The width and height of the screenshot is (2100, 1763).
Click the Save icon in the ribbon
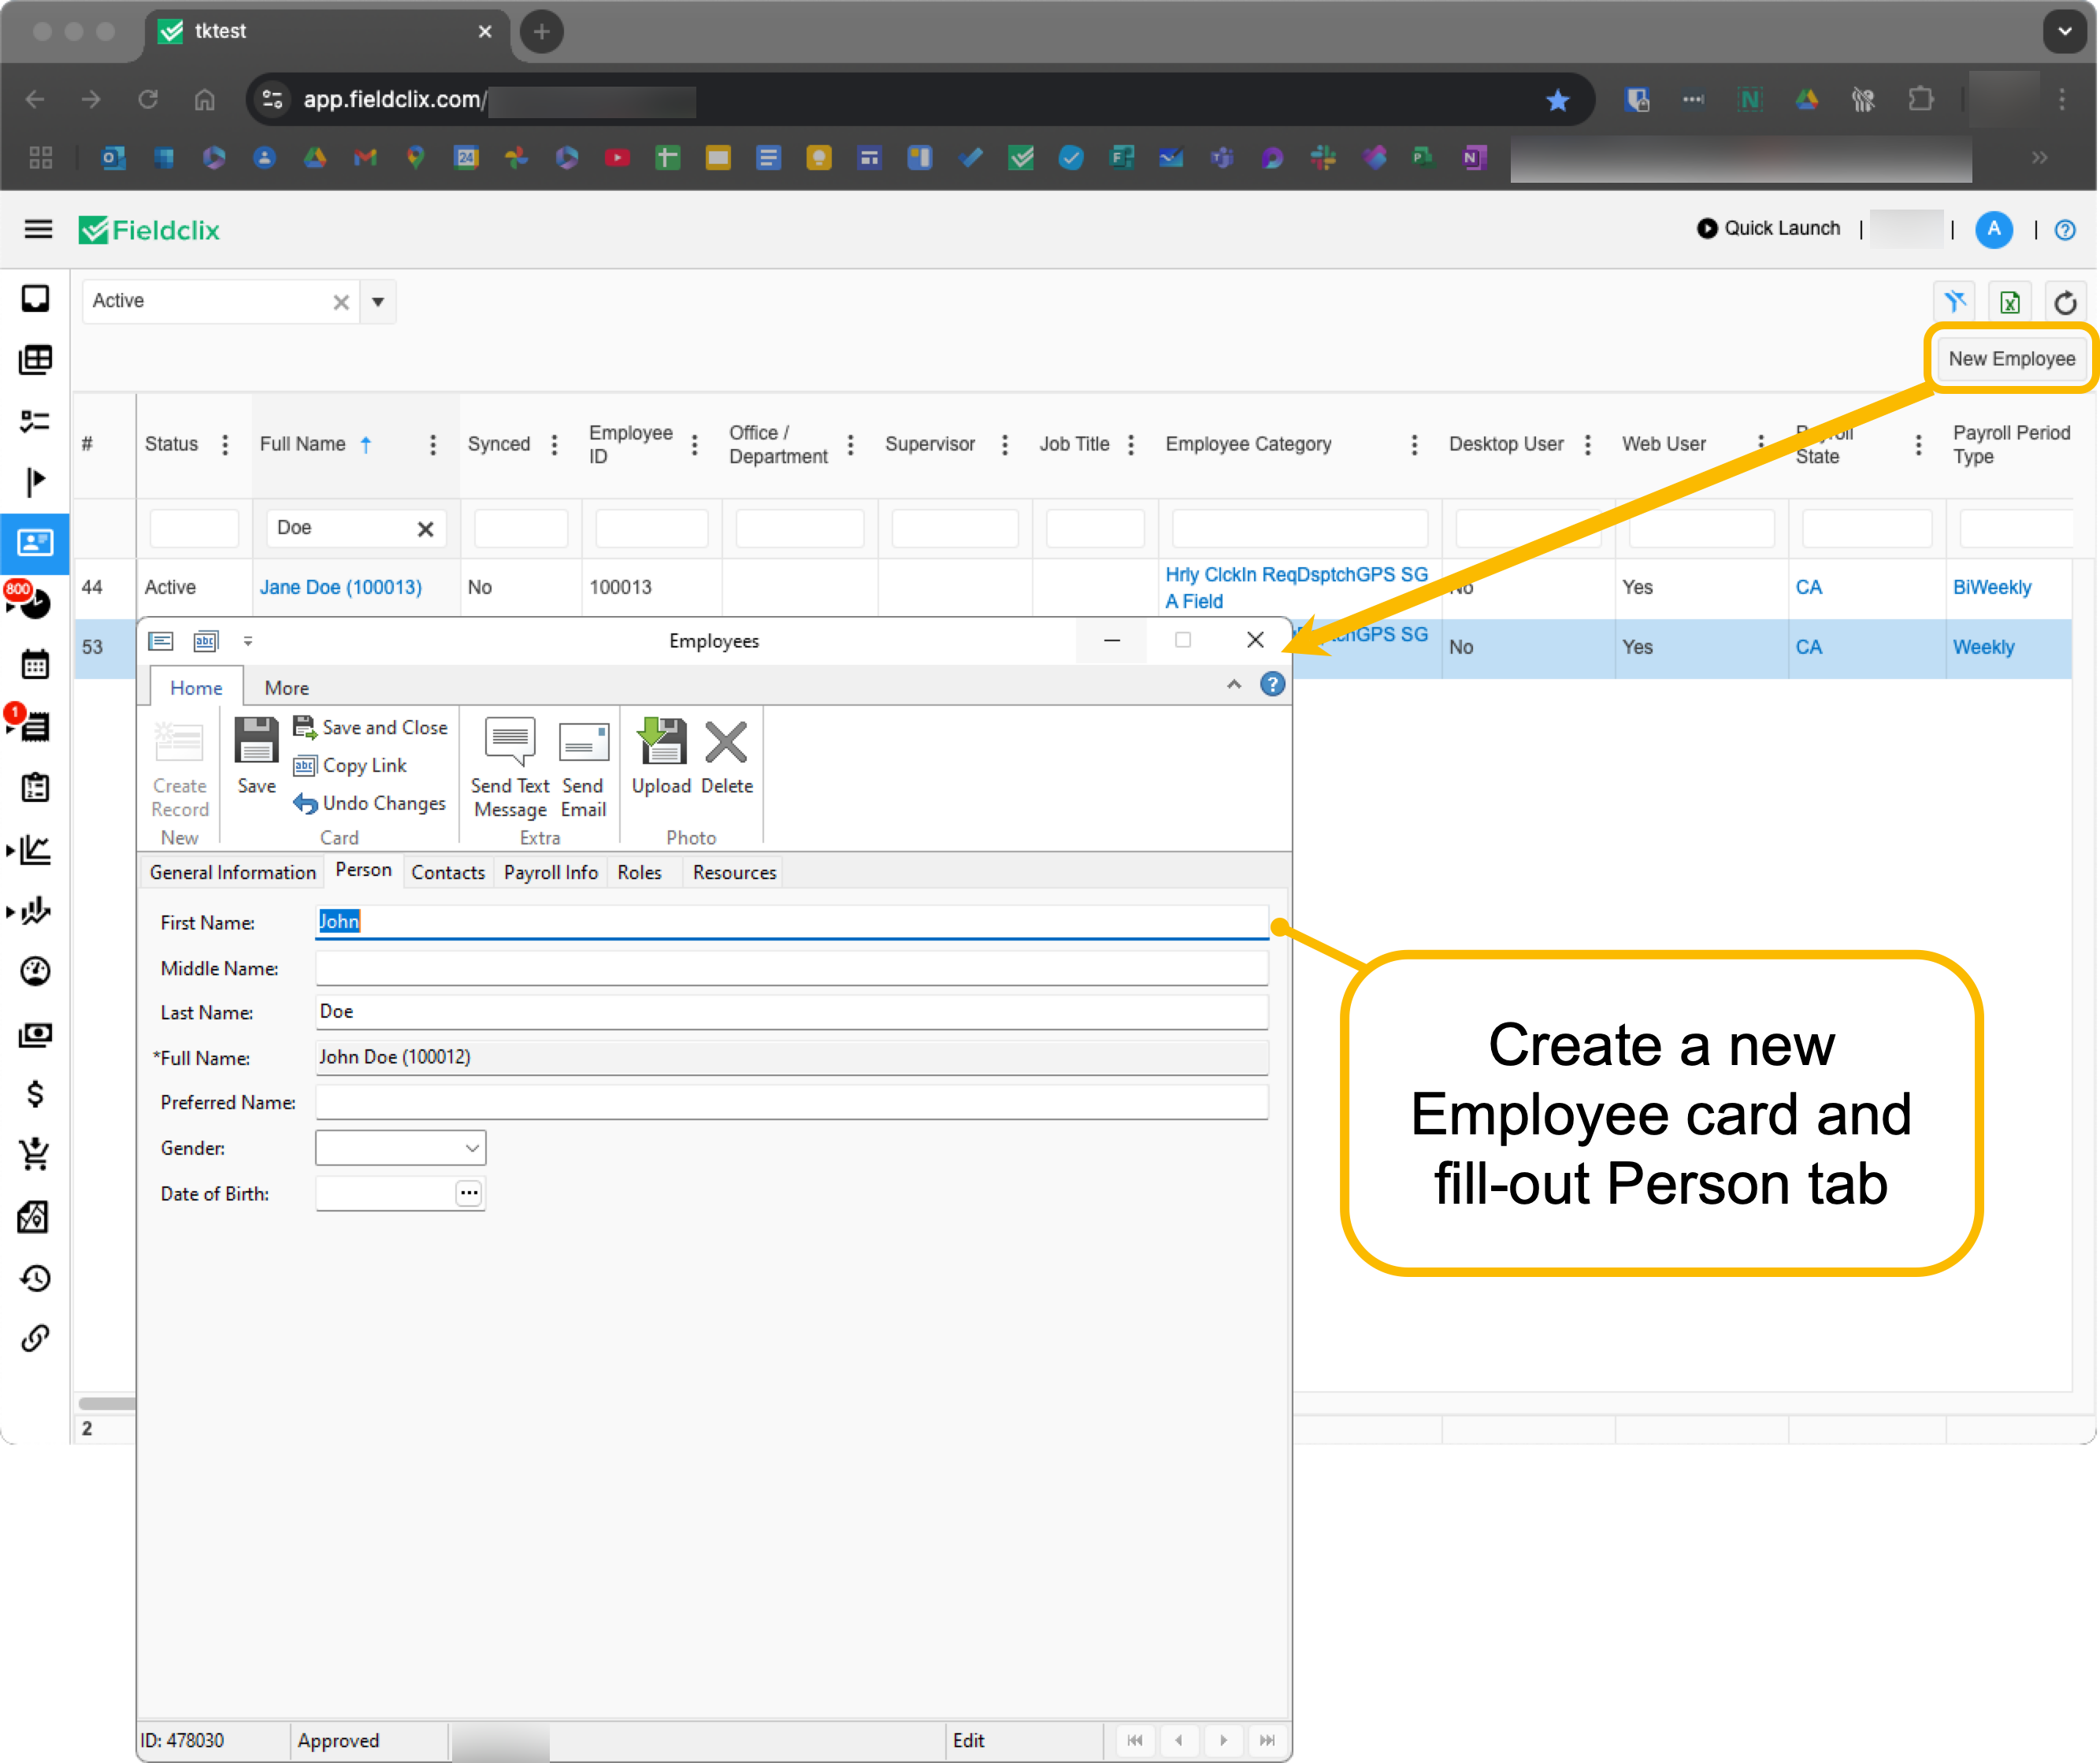point(256,755)
